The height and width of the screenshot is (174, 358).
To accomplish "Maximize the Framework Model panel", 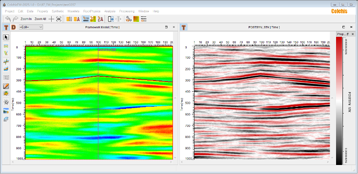I will (x=166, y=27).
